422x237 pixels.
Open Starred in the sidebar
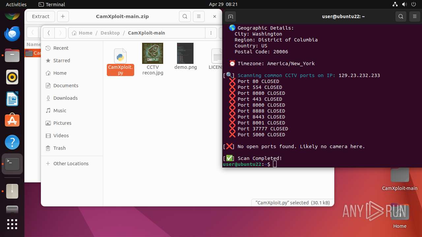[x=72, y=61]
